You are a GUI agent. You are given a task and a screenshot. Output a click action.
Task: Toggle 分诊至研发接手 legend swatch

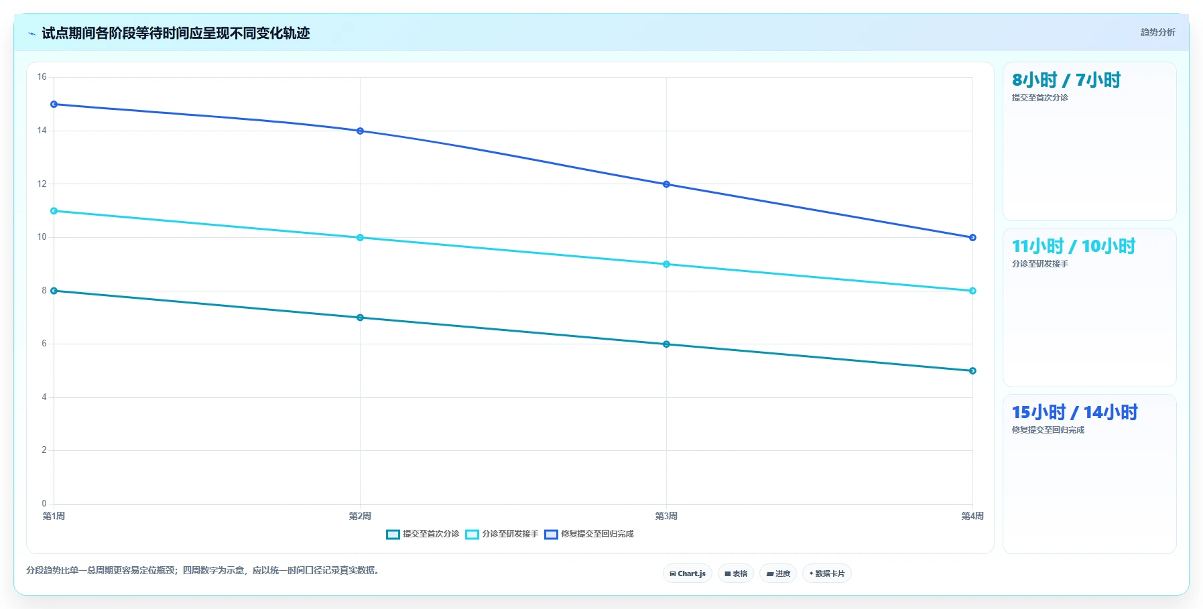[472, 535]
